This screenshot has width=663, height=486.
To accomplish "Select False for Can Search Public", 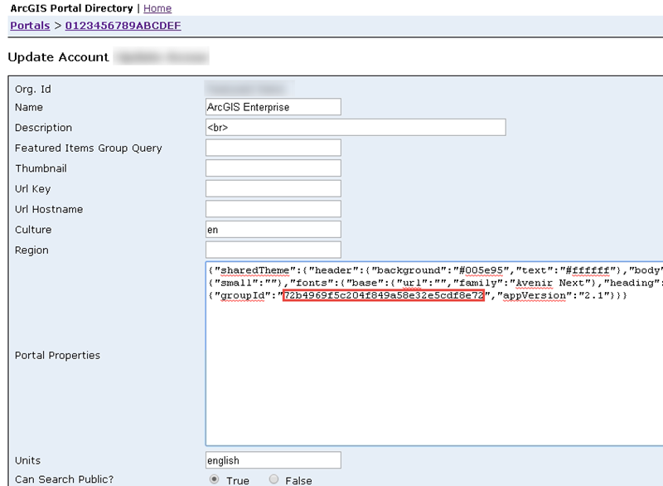I will tap(273, 479).
